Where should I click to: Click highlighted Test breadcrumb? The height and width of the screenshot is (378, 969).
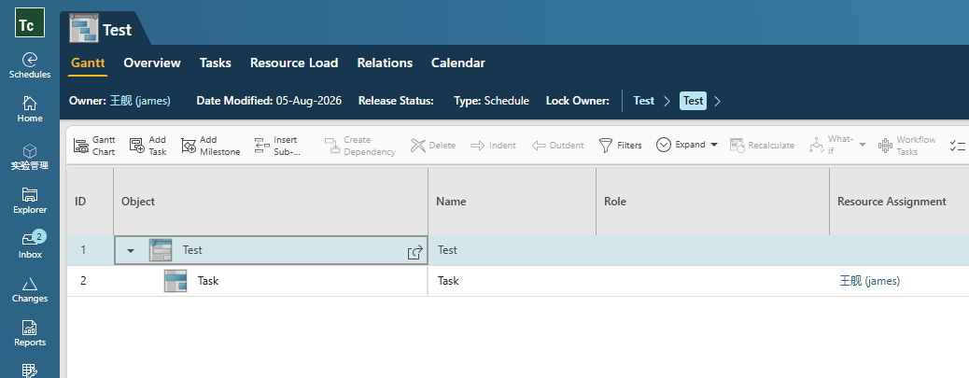point(693,101)
